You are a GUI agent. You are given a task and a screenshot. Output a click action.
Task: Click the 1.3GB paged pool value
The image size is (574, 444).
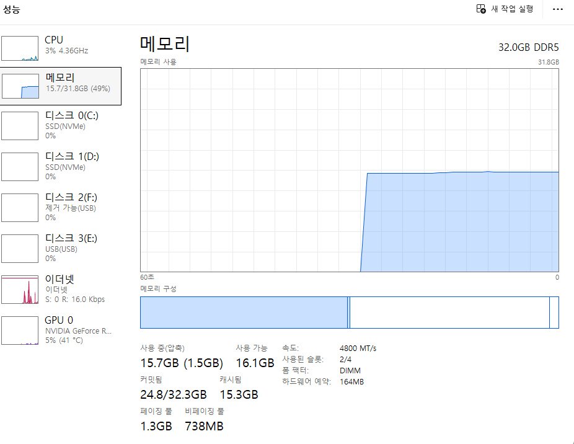point(156,426)
